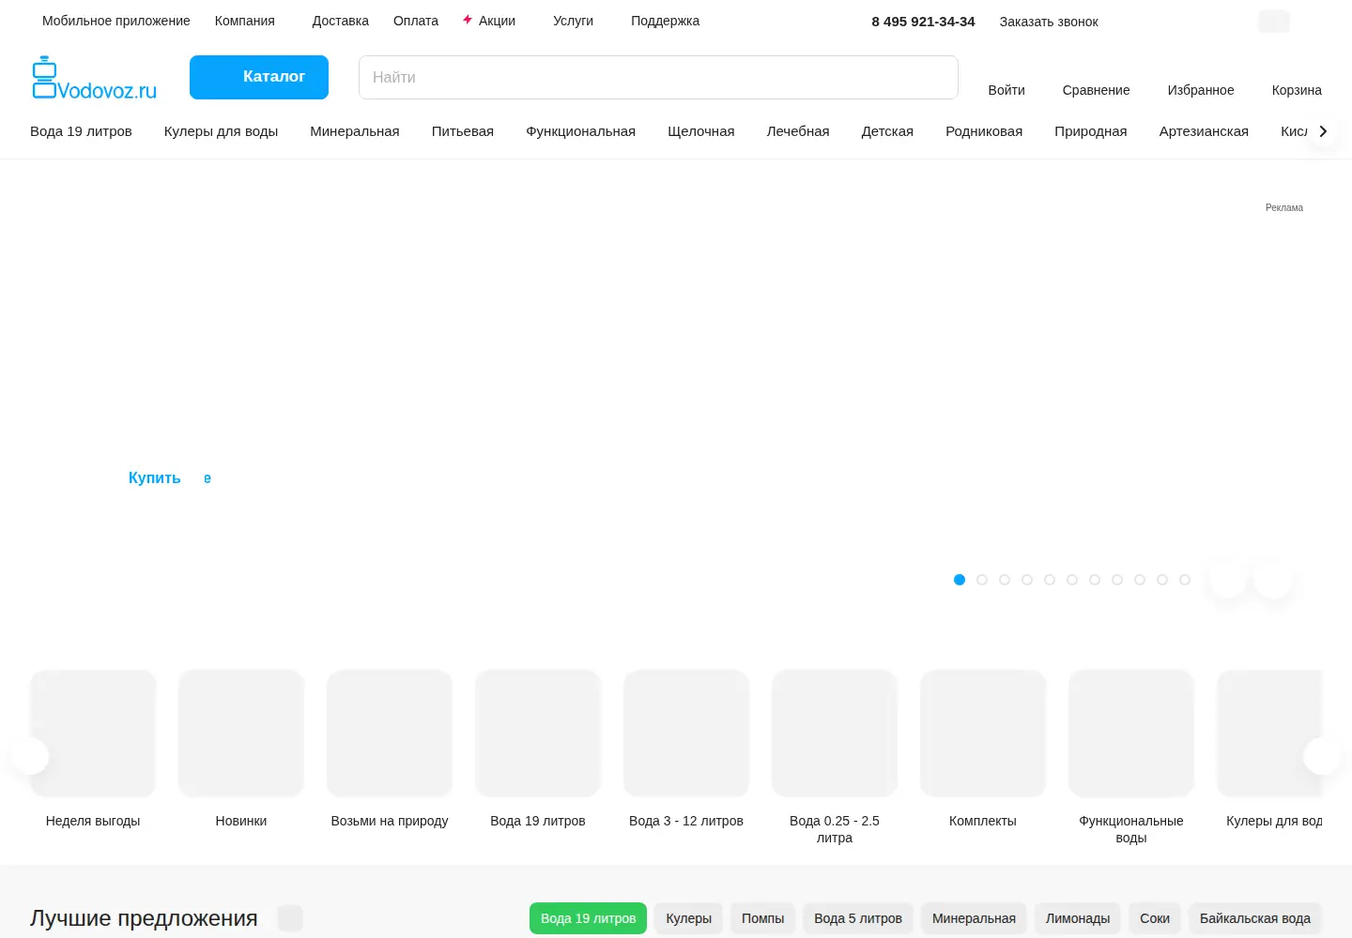Image resolution: width=1352 pixels, height=938 pixels.
Task: Open Новинки category tile
Action: pyautogui.click(x=241, y=749)
